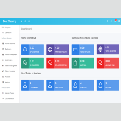Click the user profile icon in header
Viewport: 121px width, 121px height.
coord(25,21)
